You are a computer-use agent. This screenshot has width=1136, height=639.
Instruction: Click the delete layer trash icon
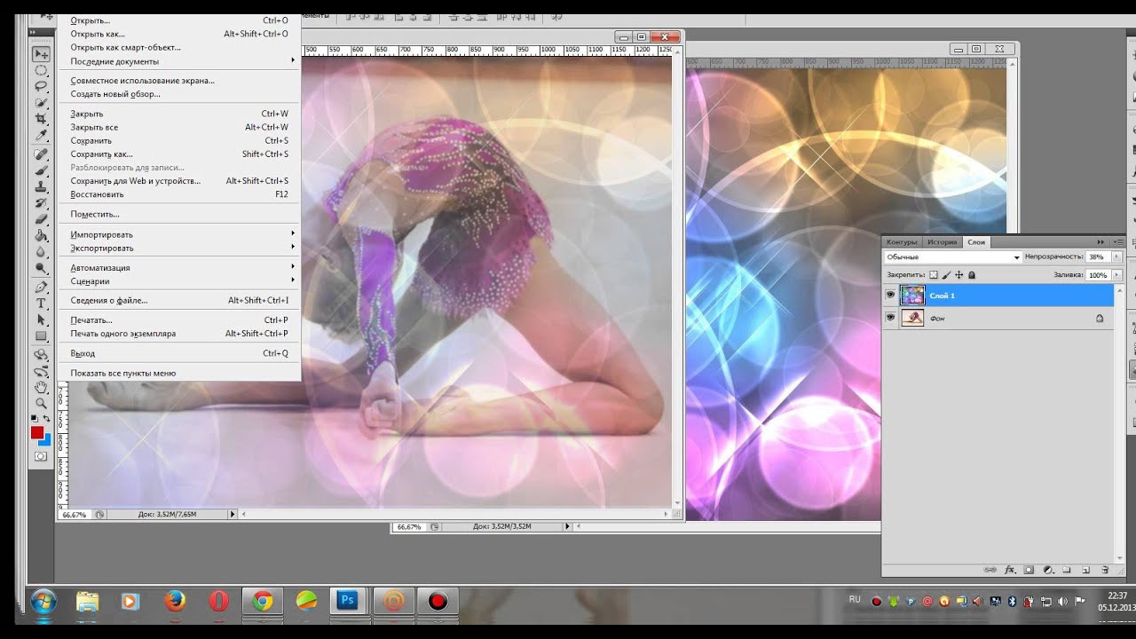[1105, 570]
